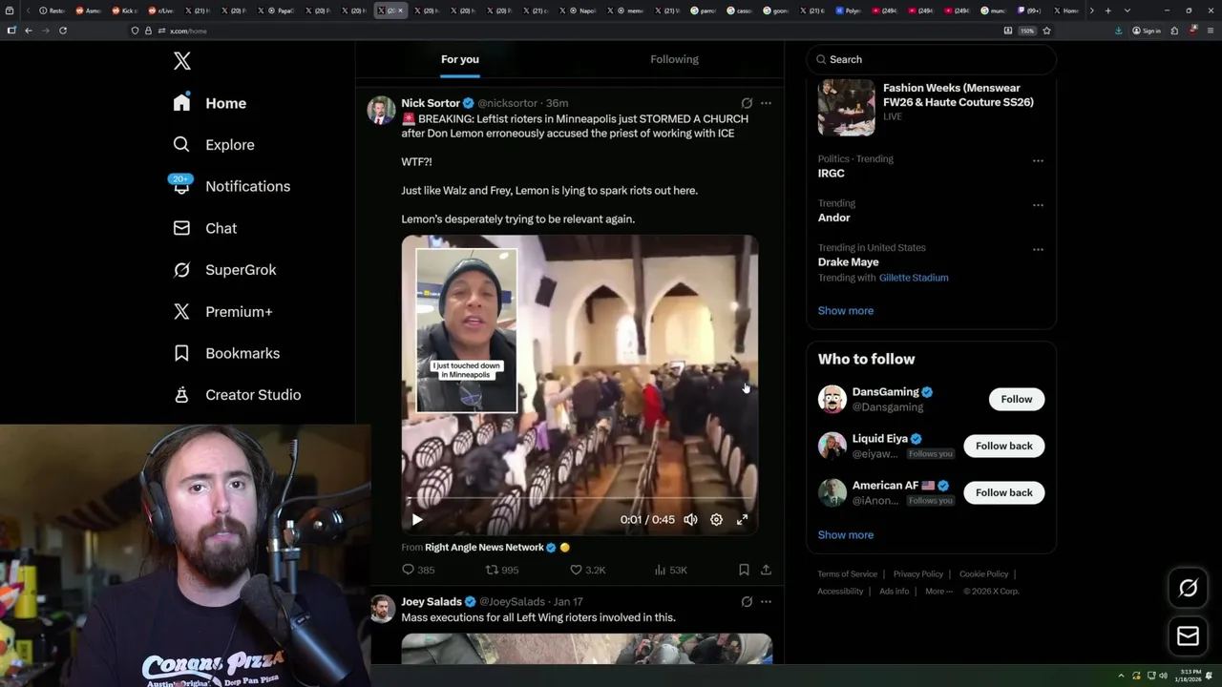
Task: Show more trending topics
Action: [x=846, y=310]
